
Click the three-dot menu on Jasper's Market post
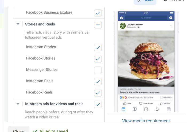pyautogui.click(x=171, y=26)
